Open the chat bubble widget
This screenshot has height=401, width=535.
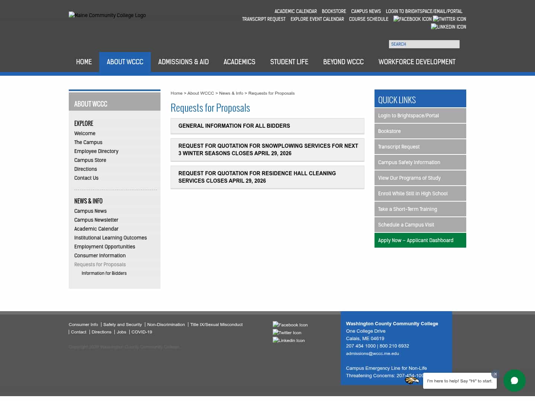(x=514, y=381)
